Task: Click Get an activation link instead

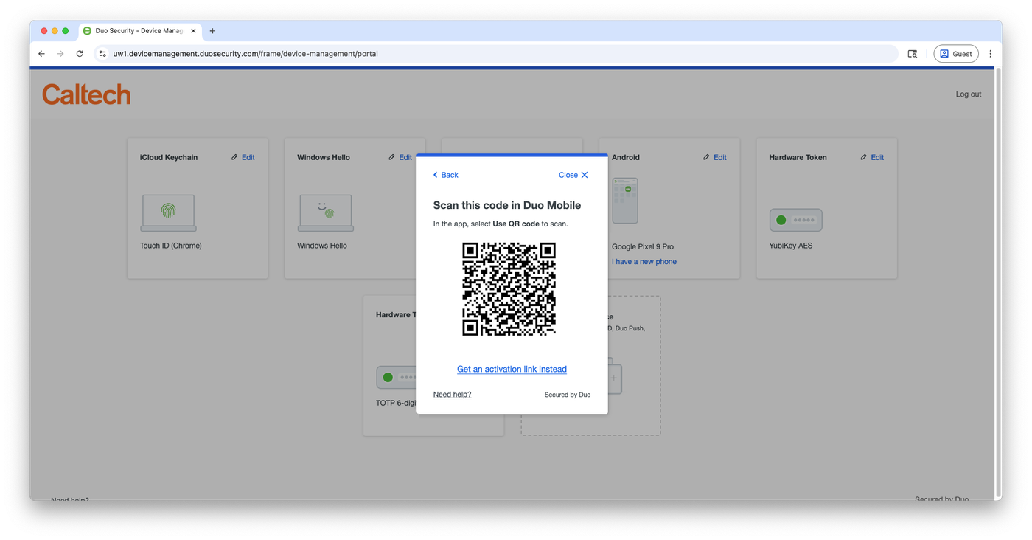Action: click(512, 369)
